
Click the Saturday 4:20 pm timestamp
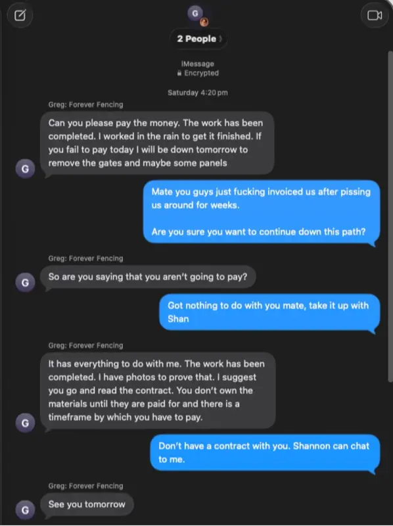pos(198,93)
